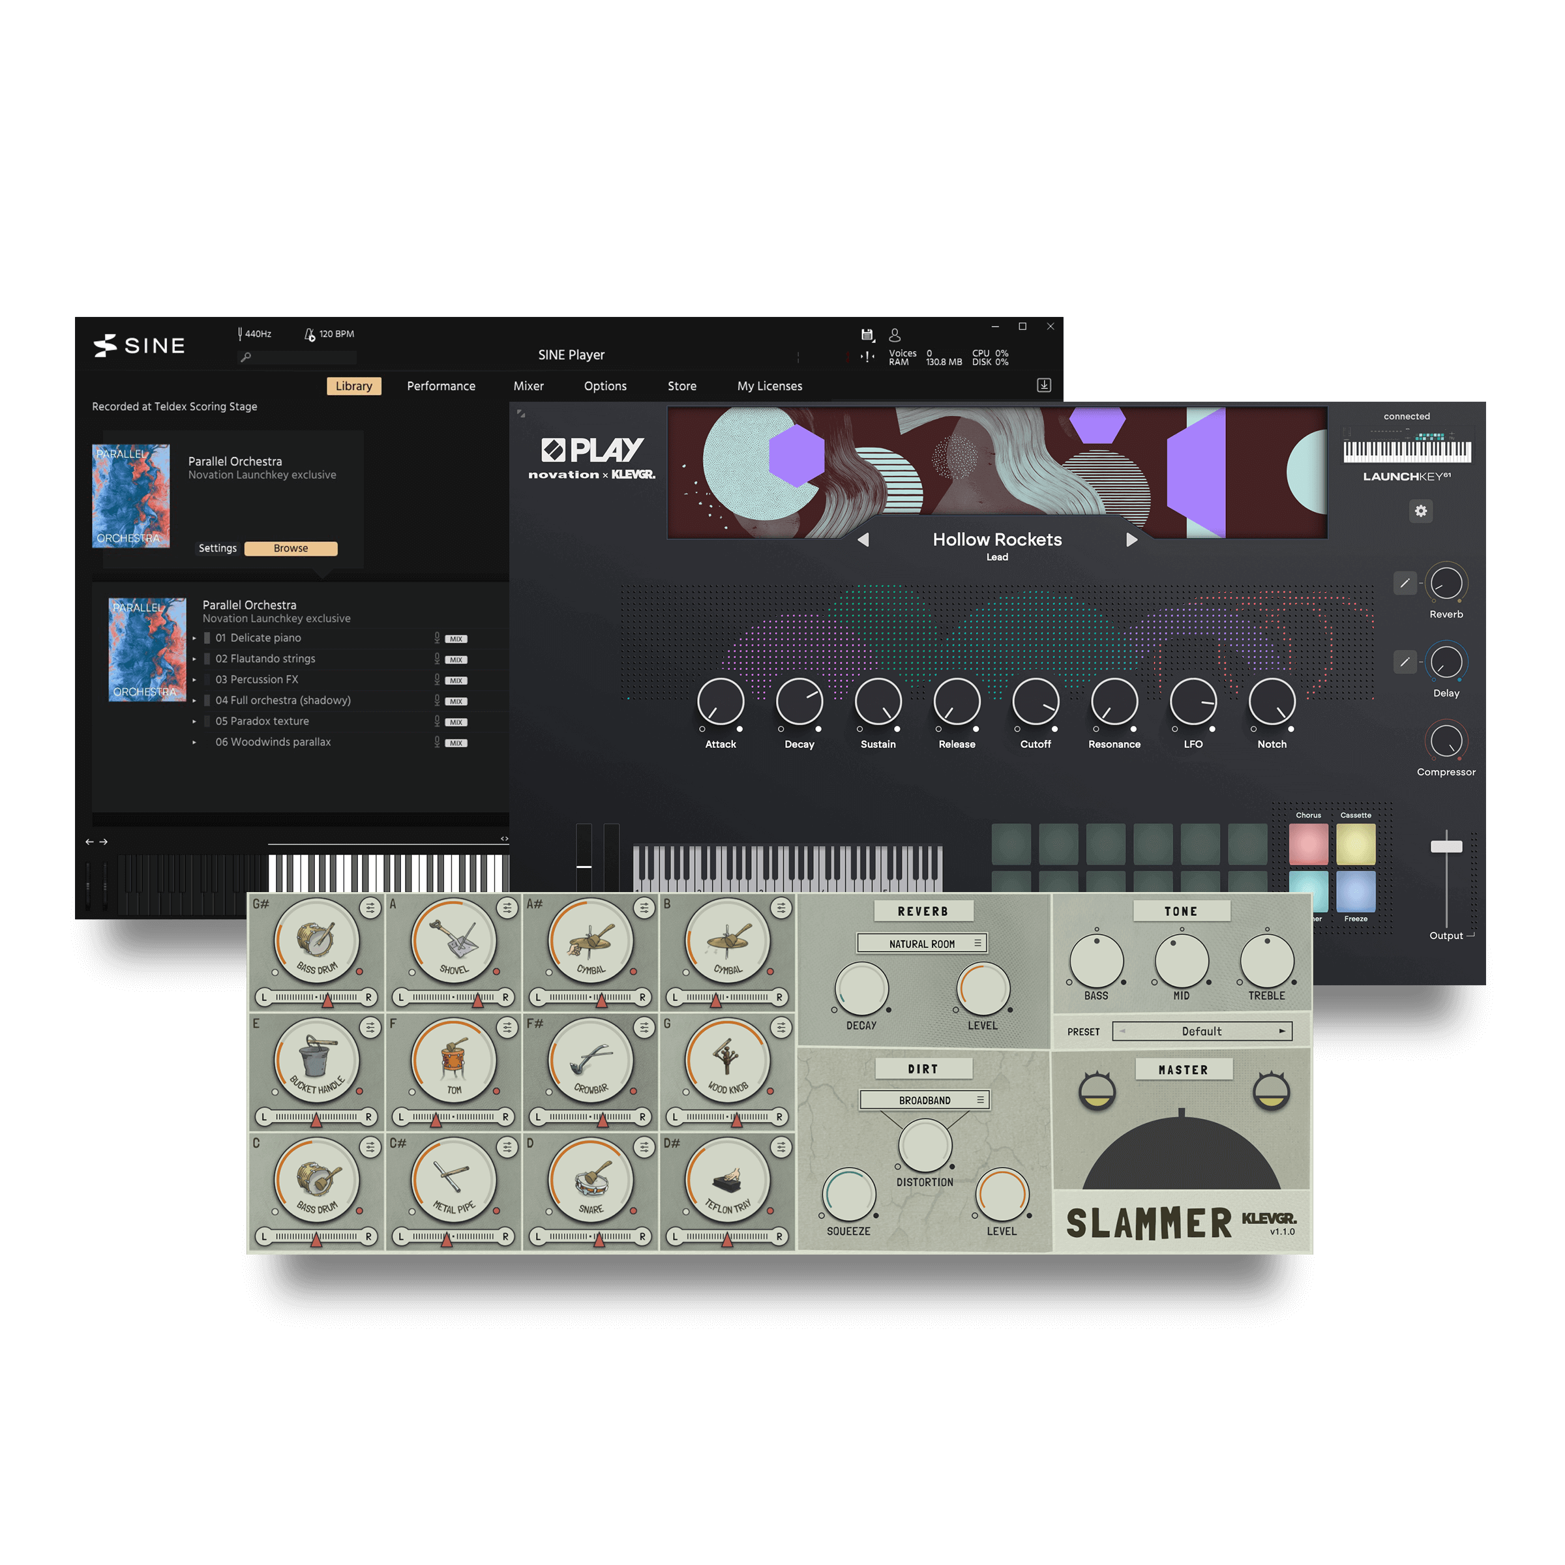Viewport: 1565px width, 1565px height.
Task: Click MIX next to Percussion FX
Action: click(456, 679)
